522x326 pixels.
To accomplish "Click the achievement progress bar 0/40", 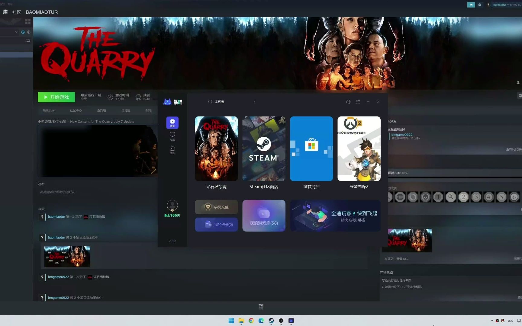I will coord(455,177).
